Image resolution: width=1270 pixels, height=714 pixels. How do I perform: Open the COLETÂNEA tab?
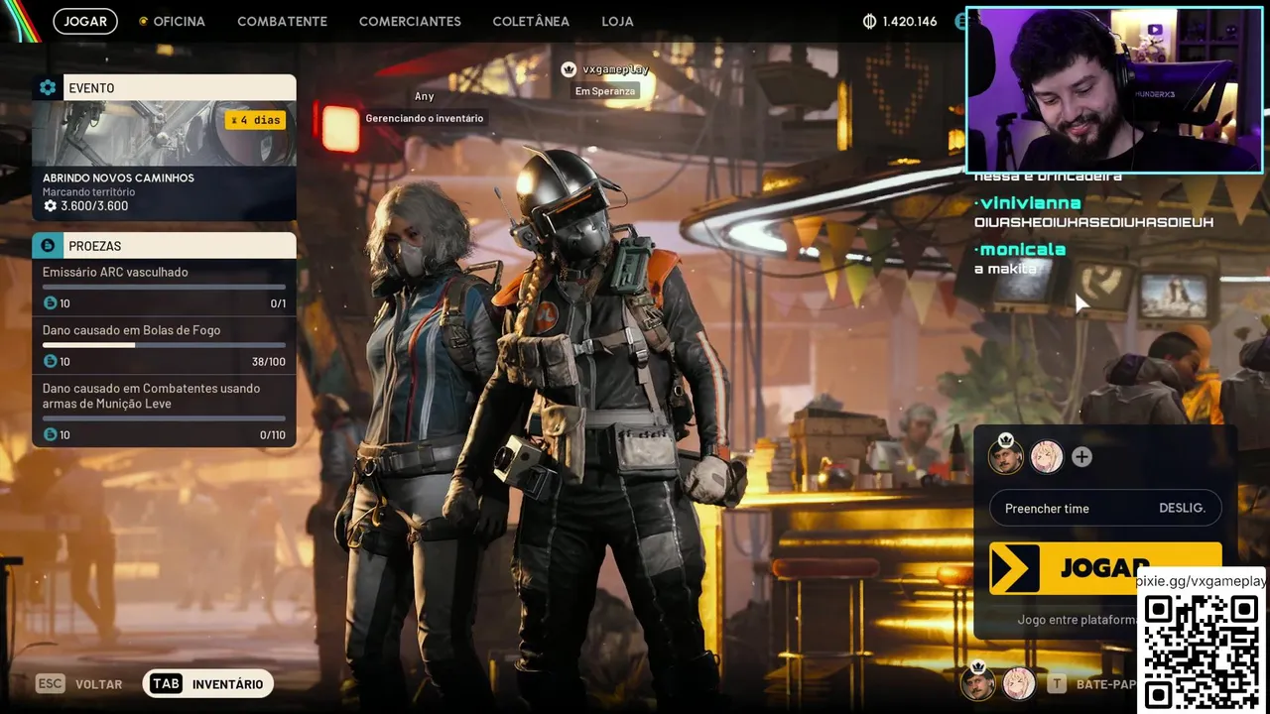pos(531,21)
